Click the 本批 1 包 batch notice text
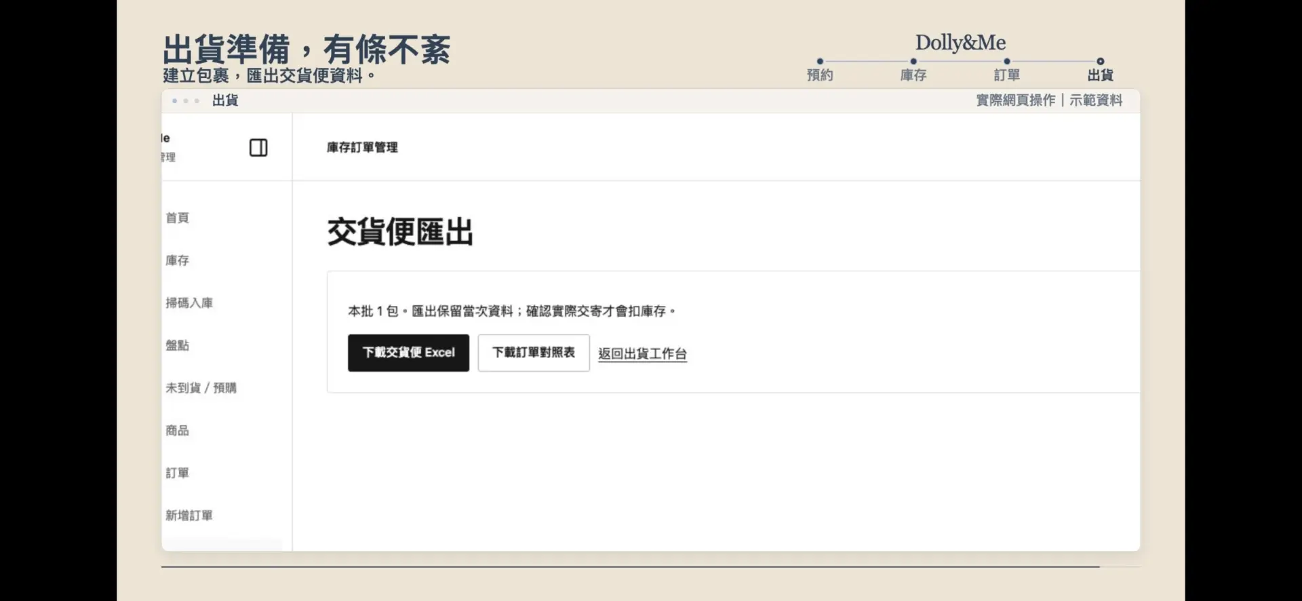Image resolution: width=1302 pixels, height=601 pixels. (511, 311)
